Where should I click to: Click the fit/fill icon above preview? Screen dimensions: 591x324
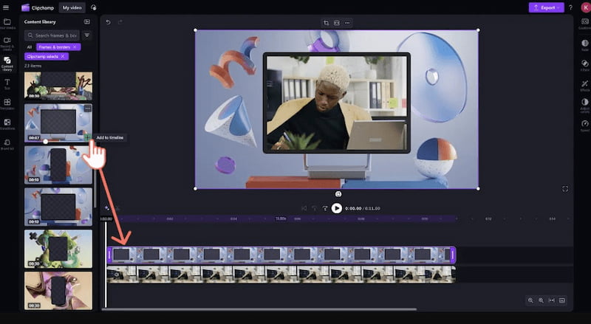pyautogui.click(x=337, y=23)
